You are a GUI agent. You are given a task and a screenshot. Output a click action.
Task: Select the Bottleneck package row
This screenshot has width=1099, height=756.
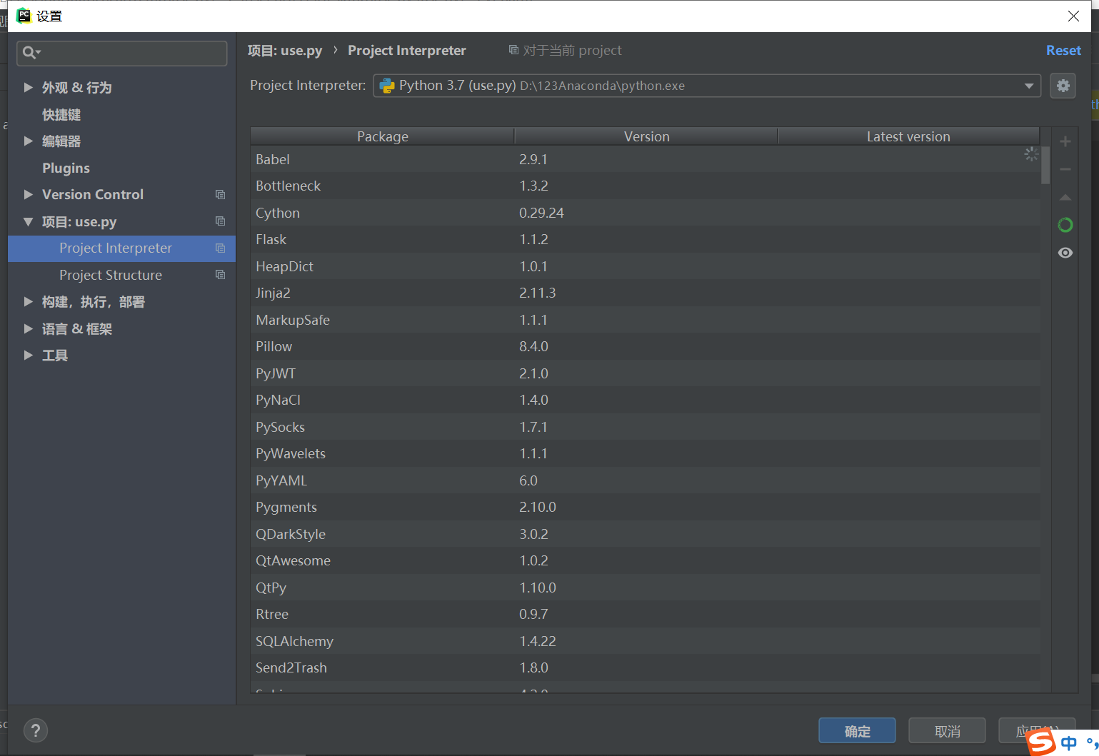(646, 186)
